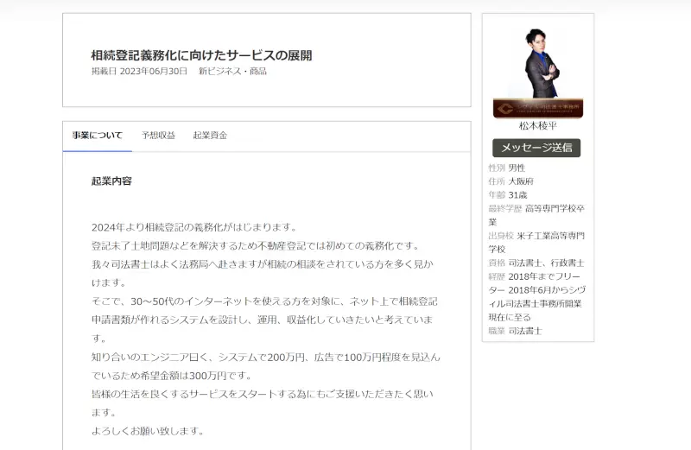Image resolution: width=691 pixels, height=450 pixels.
Task: Click the 資格 司法書士、行政書士 row
Action: 536,263
